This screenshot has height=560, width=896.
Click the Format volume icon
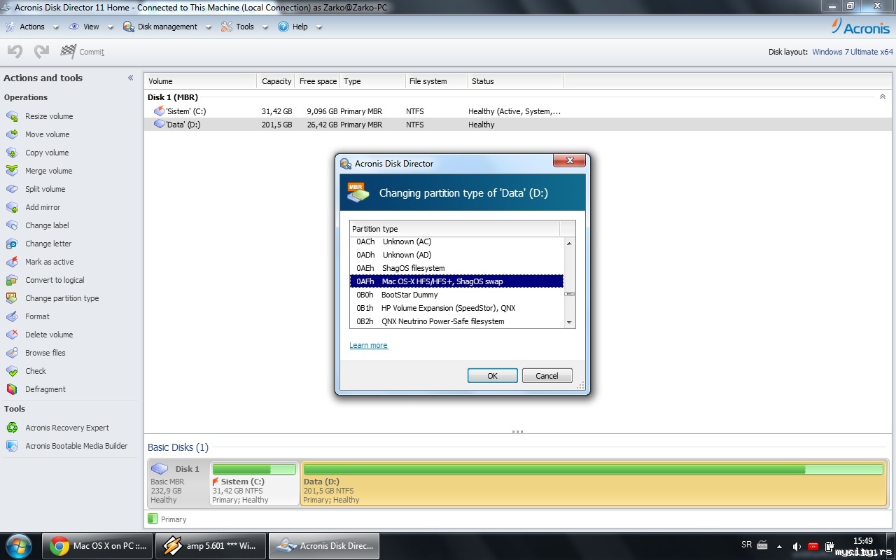(12, 316)
